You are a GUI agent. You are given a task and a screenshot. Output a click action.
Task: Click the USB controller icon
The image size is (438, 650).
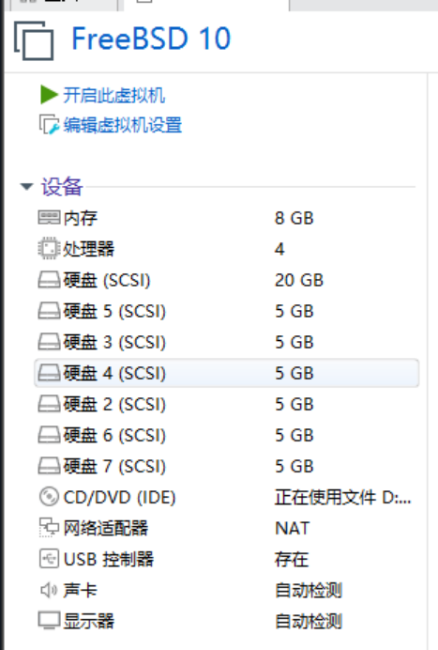49,559
